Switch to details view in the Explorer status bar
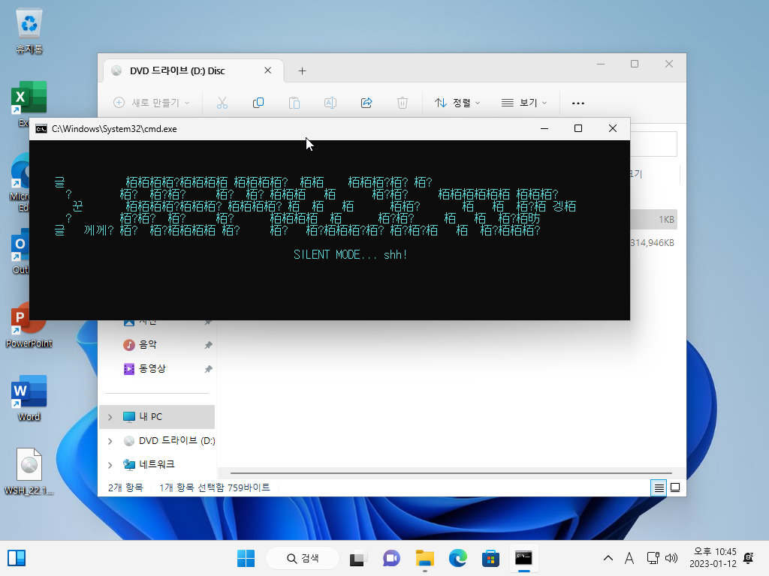Viewport: 769px width, 576px height. pyautogui.click(x=659, y=487)
